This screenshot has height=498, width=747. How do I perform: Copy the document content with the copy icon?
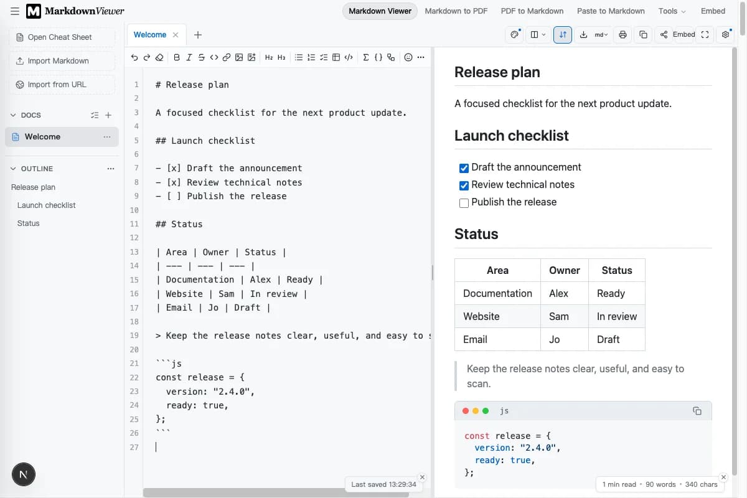tap(644, 35)
